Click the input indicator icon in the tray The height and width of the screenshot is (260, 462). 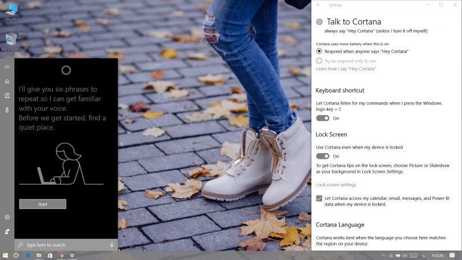pyautogui.click(x=424, y=255)
